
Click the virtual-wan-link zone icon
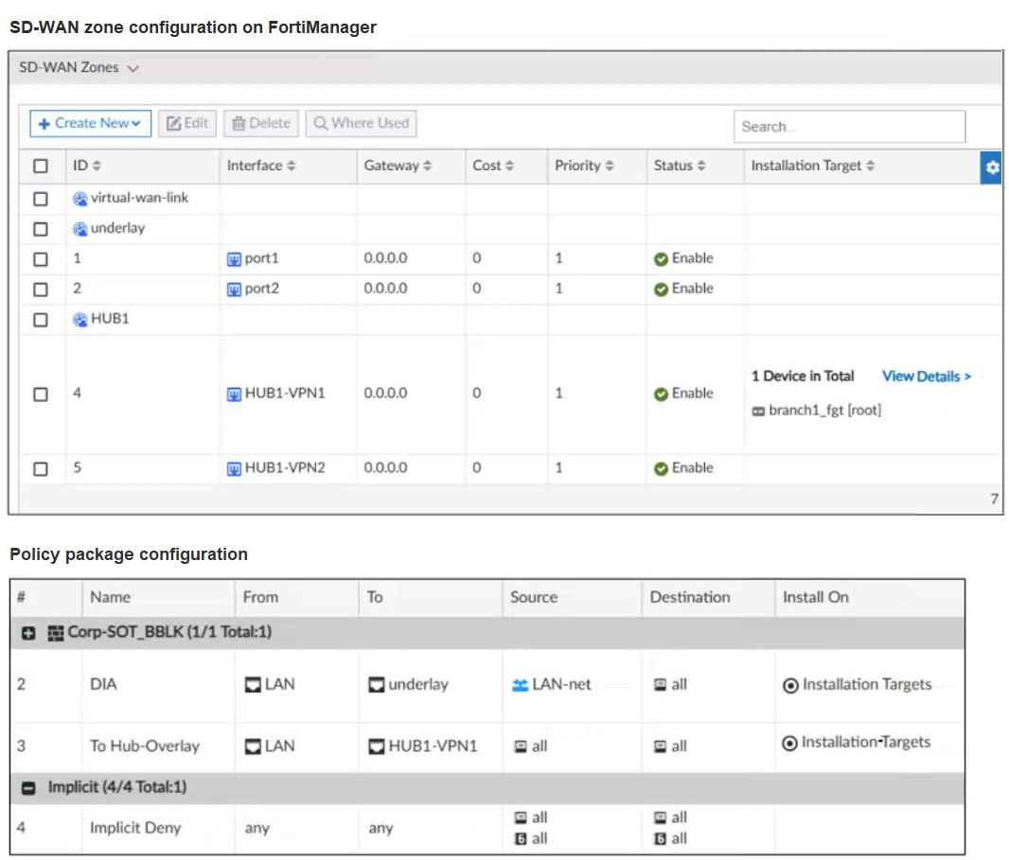tap(80, 200)
